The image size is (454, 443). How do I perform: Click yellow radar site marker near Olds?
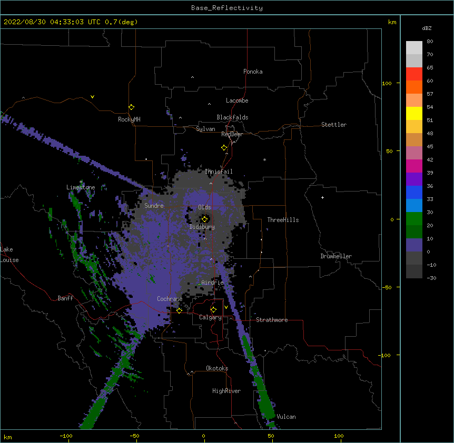[x=204, y=219]
